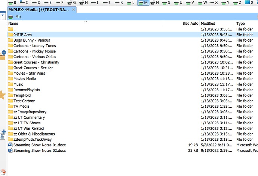Switch to drive B button
The width and height of the screenshot is (258, 176).
12,3
